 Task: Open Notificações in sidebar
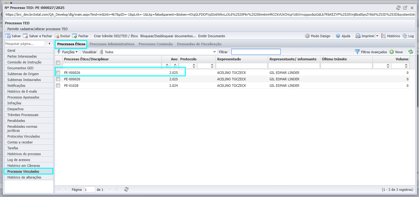[29, 86]
